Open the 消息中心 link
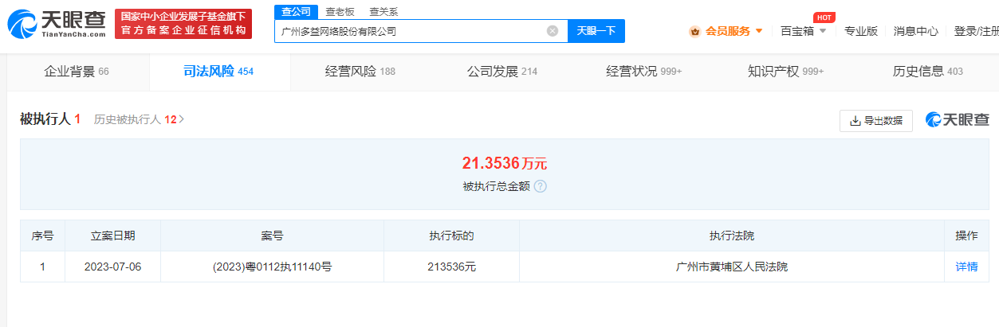 click(916, 31)
